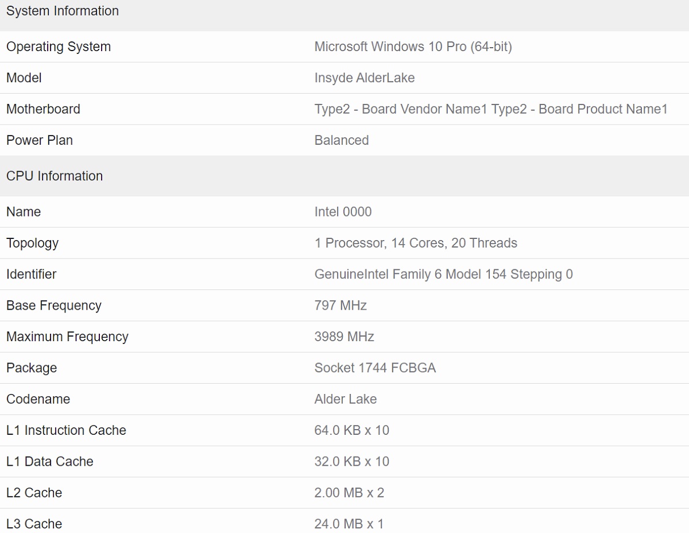Click the Socket 1744 FCBGA package value
Image resolution: width=689 pixels, height=533 pixels.
point(375,368)
